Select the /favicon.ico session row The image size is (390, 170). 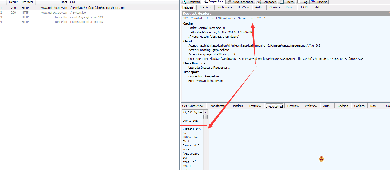[x=78, y=12]
